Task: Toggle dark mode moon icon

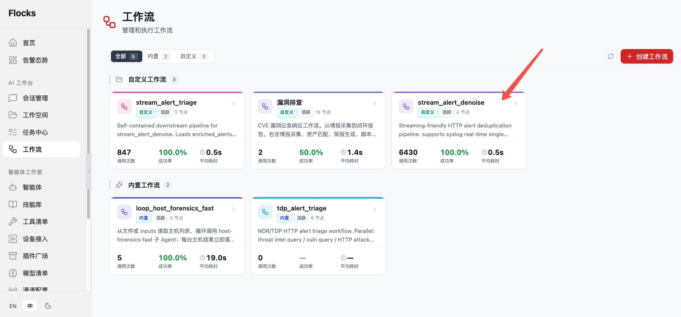Action: 48,306
